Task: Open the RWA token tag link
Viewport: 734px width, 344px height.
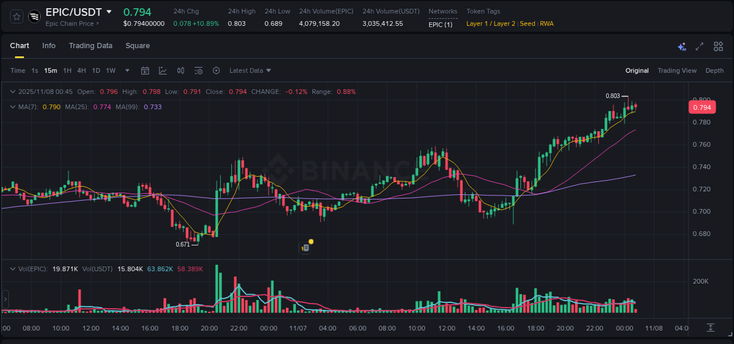Action: [x=547, y=23]
